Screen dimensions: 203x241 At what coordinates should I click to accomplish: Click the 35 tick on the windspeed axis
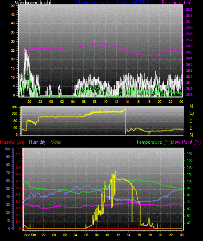(x=13, y=33)
